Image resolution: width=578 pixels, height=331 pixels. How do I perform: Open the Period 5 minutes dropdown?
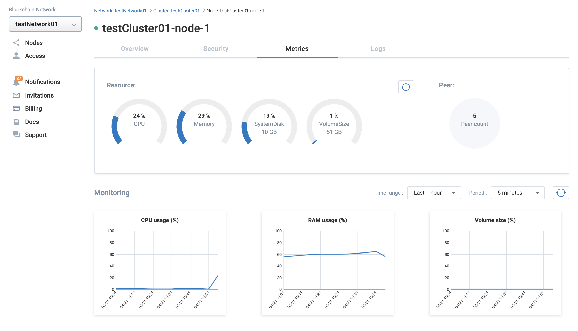(x=518, y=193)
